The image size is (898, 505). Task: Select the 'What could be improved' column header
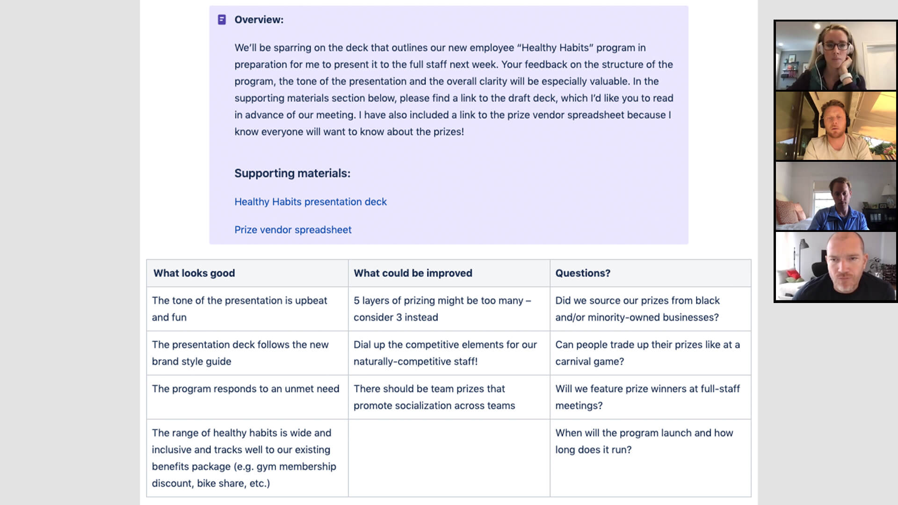(413, 273)
